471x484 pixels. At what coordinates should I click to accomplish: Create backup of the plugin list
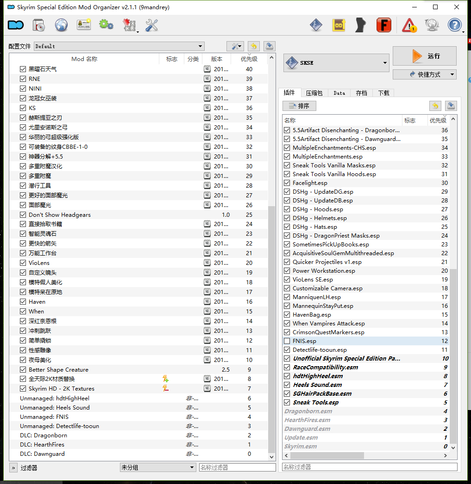coord(451,106)
